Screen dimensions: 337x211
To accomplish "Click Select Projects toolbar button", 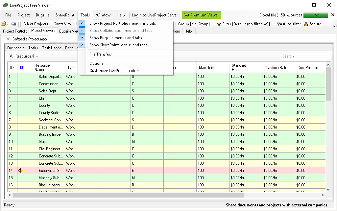I will point(36,24).
